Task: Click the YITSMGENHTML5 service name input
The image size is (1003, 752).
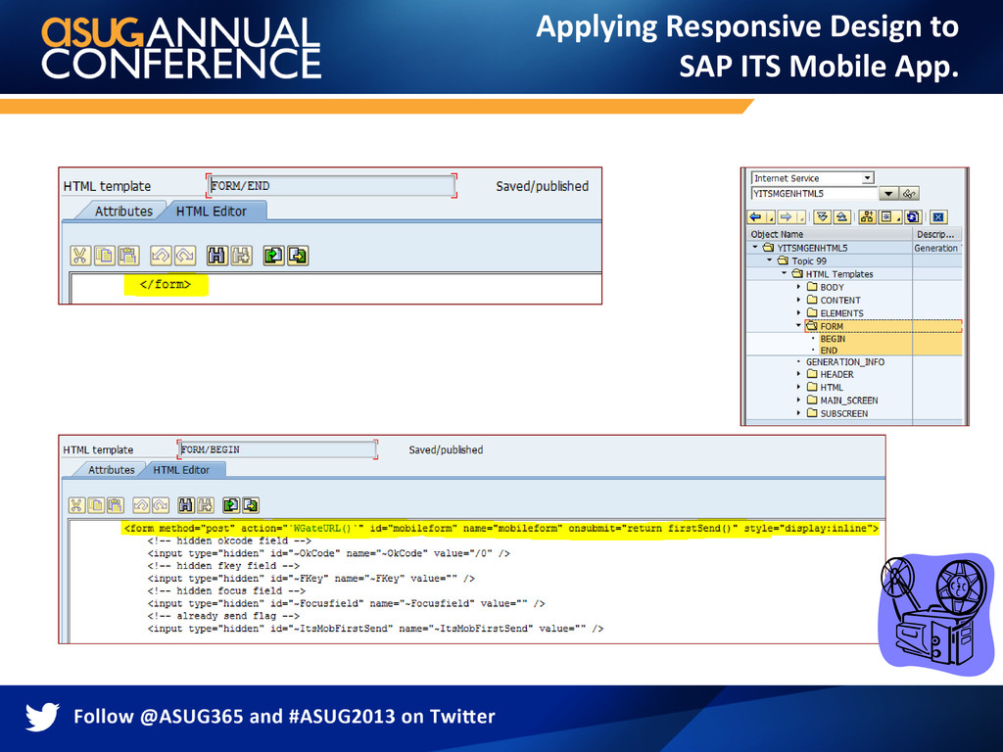Action: click(x=814, y=193)
